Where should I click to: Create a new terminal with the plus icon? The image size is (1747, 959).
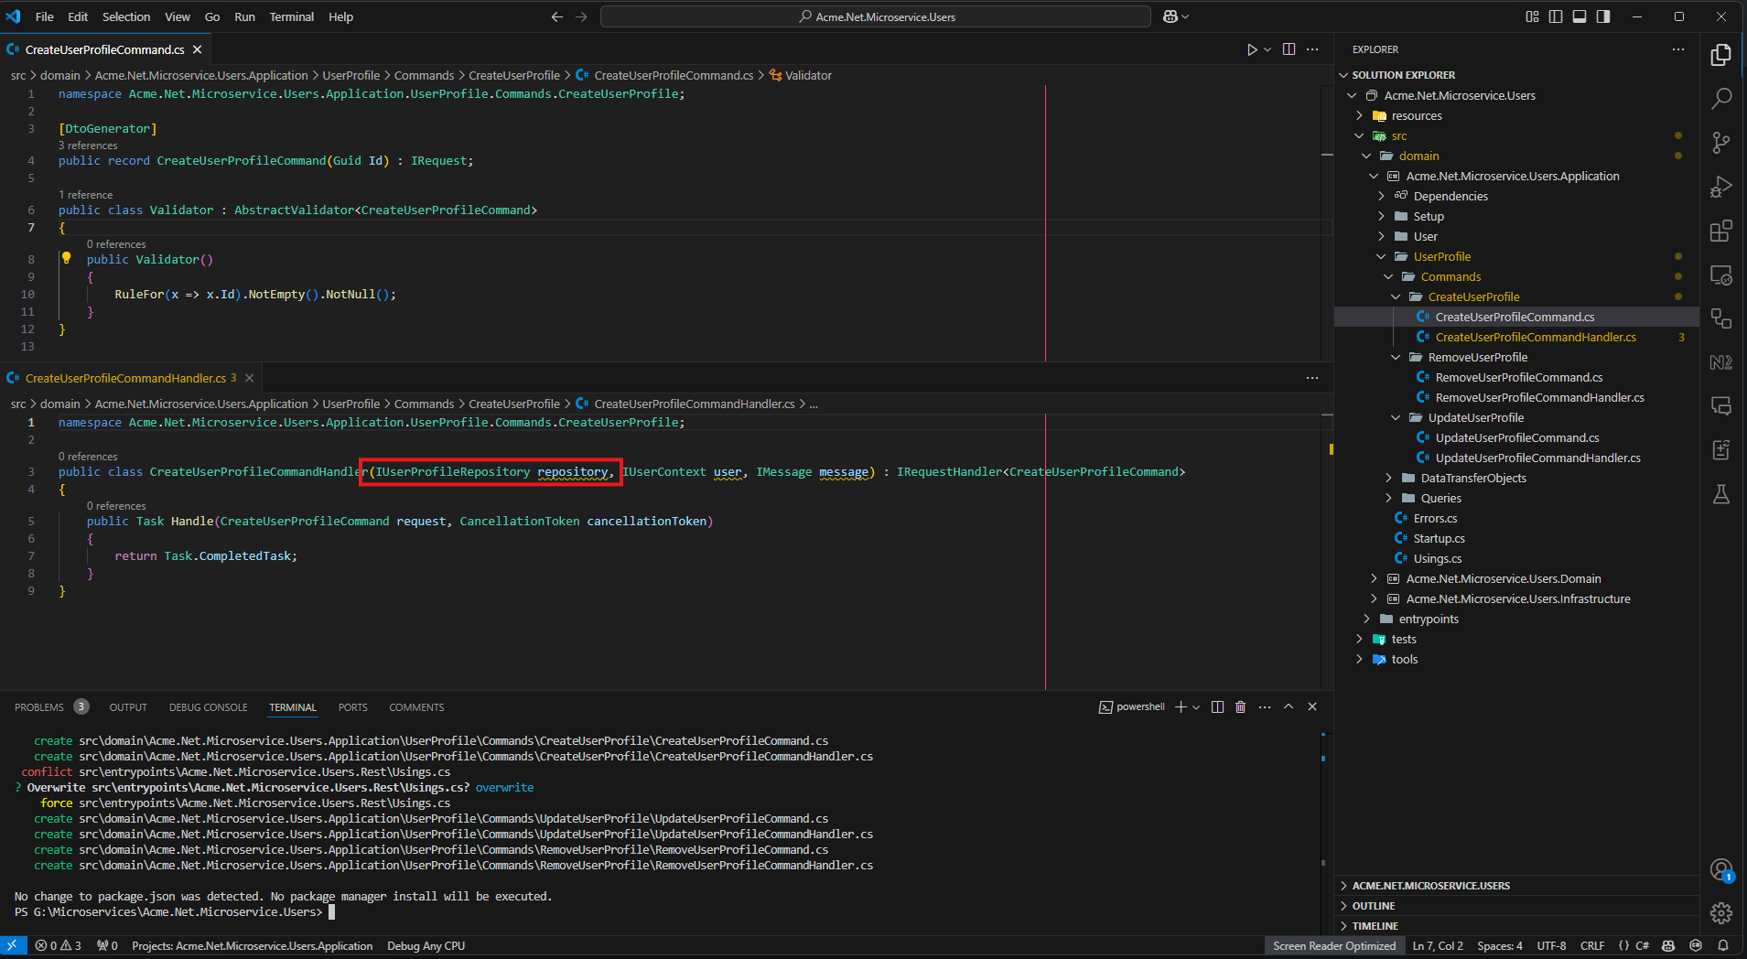[x=1181, y=706]
